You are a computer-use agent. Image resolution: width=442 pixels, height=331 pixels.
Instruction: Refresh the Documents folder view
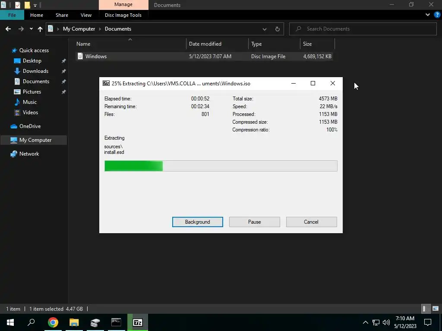278,29
